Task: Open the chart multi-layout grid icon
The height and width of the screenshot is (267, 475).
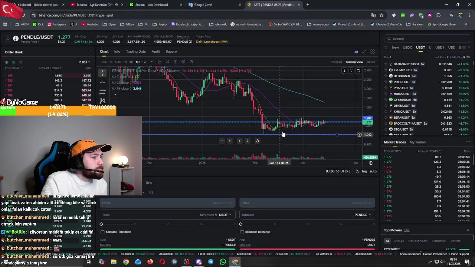Action: coord(373,52)
